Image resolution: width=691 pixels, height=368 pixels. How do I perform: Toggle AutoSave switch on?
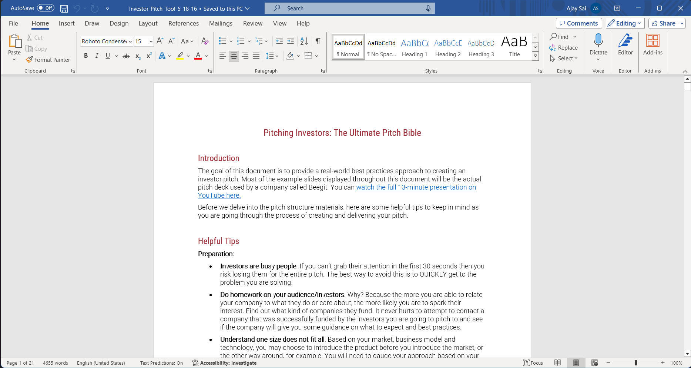coord(46,8)
